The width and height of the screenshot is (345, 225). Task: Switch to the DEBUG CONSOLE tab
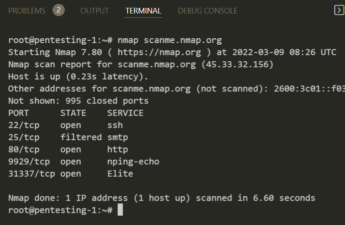click(x=207, y=11)
